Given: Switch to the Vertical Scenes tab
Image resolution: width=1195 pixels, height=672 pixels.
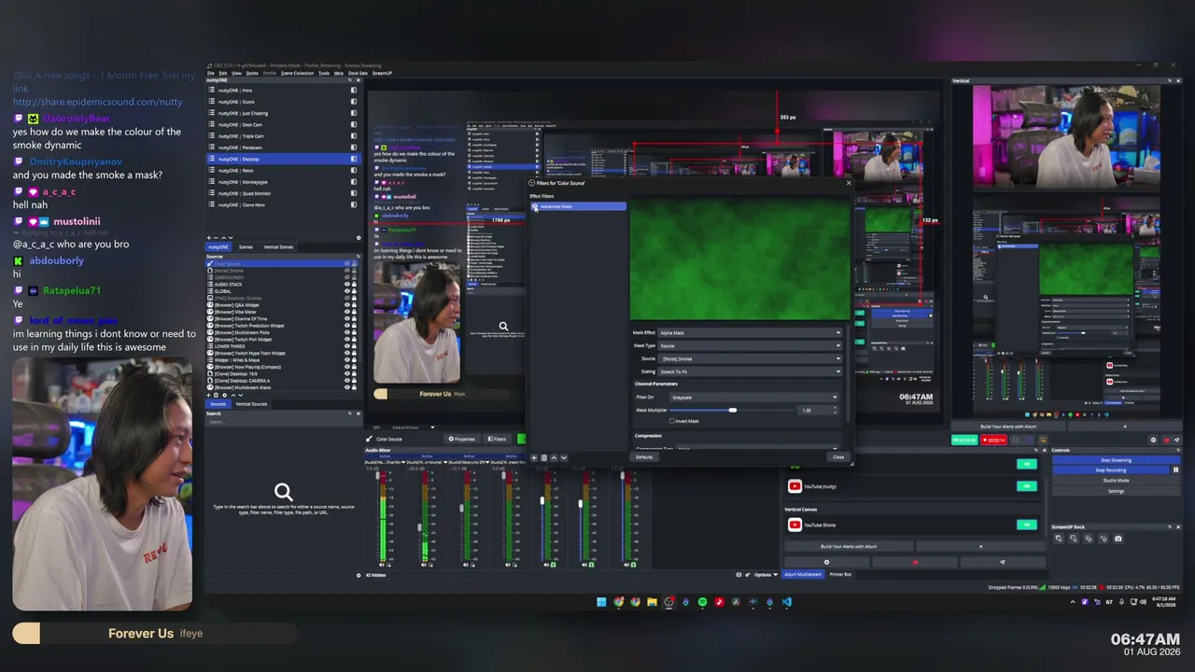Looking at the screenshot, I should pyautogui.click(x=278, y=247).
